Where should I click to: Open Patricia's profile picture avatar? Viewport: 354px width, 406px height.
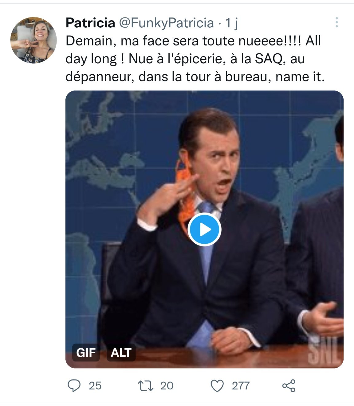click(x=33, y=40)
